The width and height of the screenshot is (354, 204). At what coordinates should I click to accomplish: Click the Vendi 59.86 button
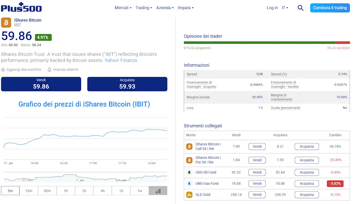[x=41, y=84]
